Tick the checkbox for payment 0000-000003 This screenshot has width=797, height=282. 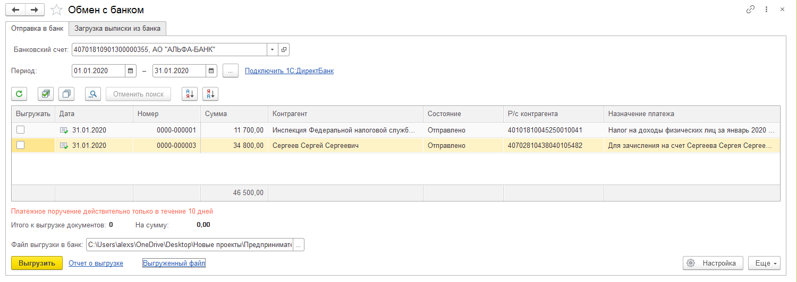pyautogui.click(x=20, y=145)
